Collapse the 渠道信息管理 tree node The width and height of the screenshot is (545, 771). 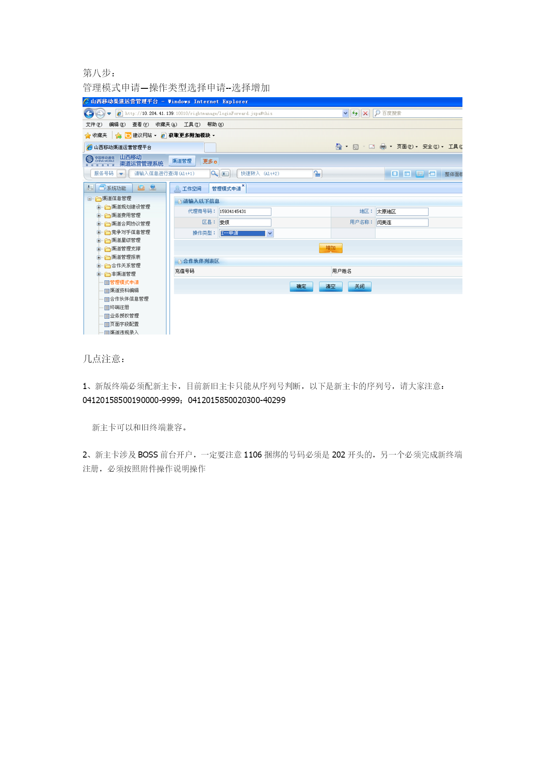coord(90,199)
